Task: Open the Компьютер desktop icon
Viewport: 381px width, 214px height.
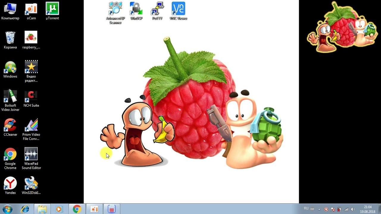Action: [10, 11]
